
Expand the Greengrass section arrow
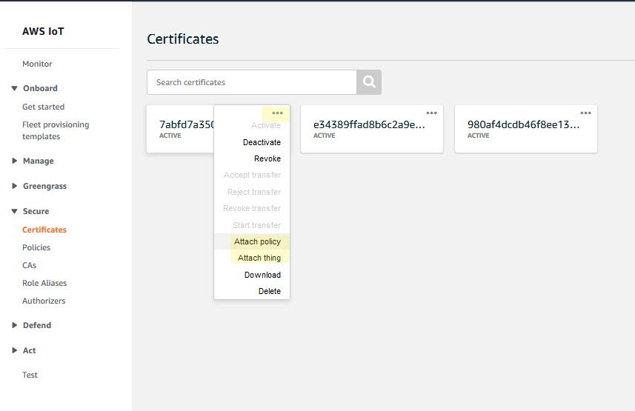coord(14,186)
